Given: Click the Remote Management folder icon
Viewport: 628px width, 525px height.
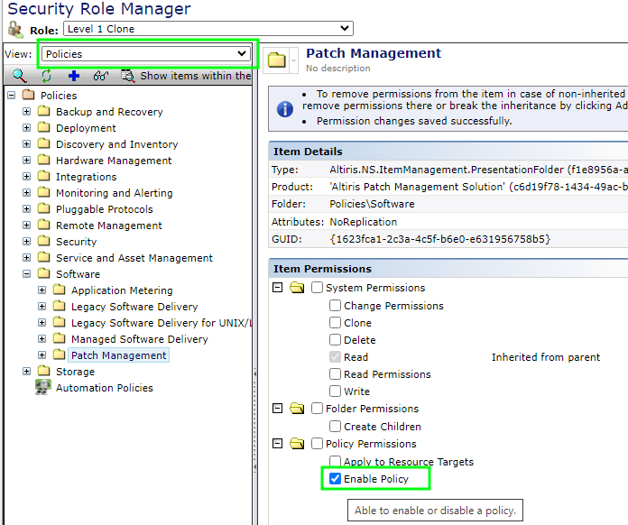Looking at the screenshot, I should (x=43, y=225).
